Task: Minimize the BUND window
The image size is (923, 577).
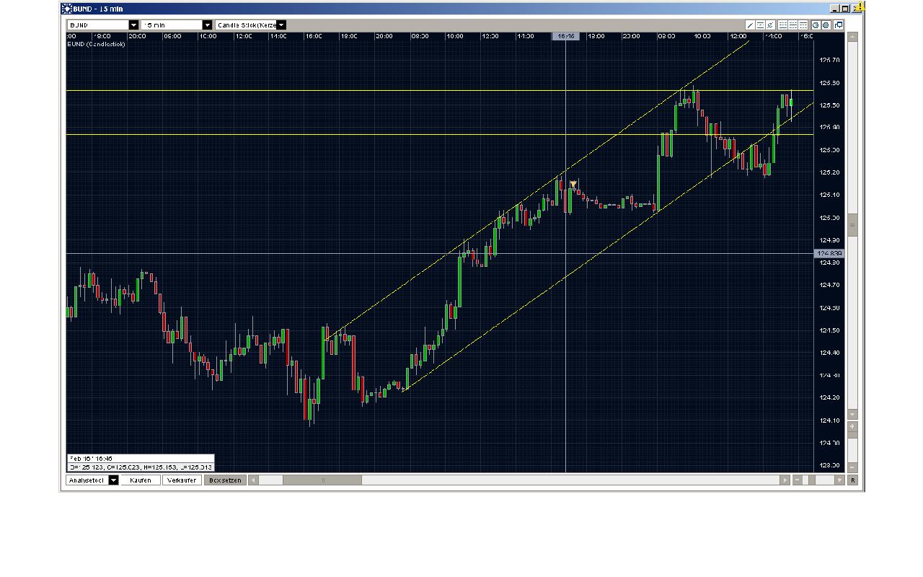Action: [x=835, y=9]
